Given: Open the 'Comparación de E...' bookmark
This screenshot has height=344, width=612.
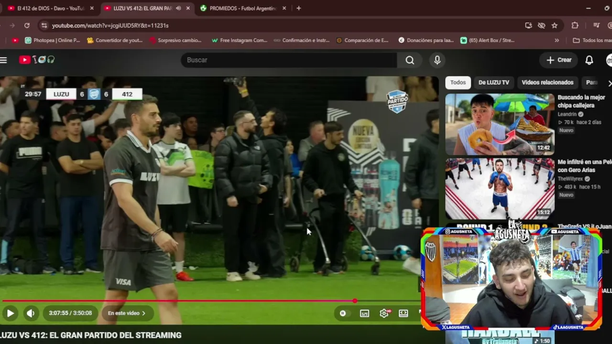Looking at the screenshot, I should 362,41.
